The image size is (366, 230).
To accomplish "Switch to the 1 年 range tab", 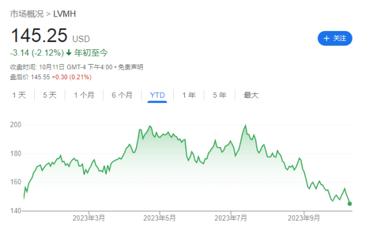I will point(189,95).
